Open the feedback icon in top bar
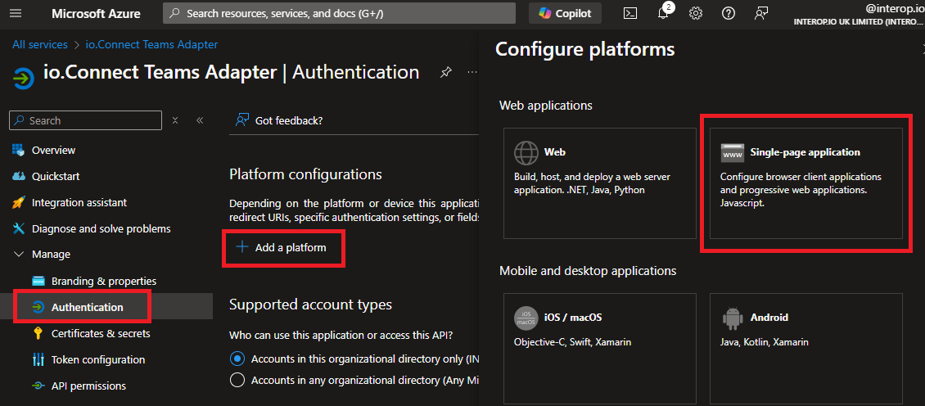The width and height of the screenshot is (925, 406). [x=762, y=13]
